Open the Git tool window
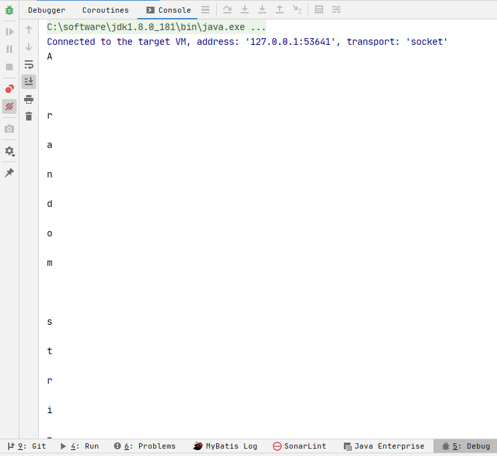This screenshot has width=497, height=456. pyautogui.click(x=27, y=446)
